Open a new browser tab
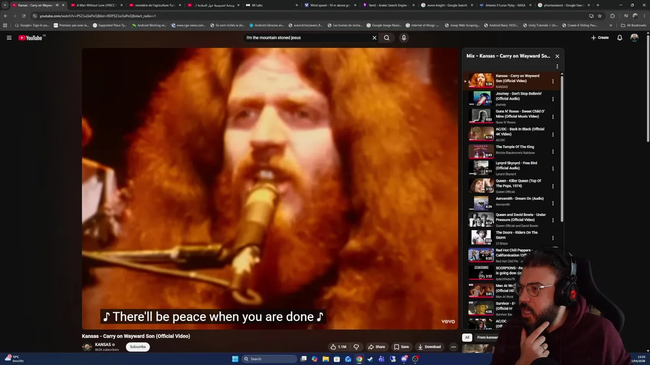650x365 pixels. tap(598, 5)
